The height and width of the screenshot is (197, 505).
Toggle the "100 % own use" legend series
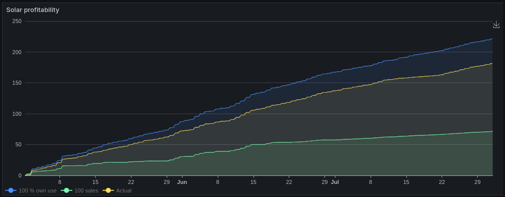pos(31,190)
